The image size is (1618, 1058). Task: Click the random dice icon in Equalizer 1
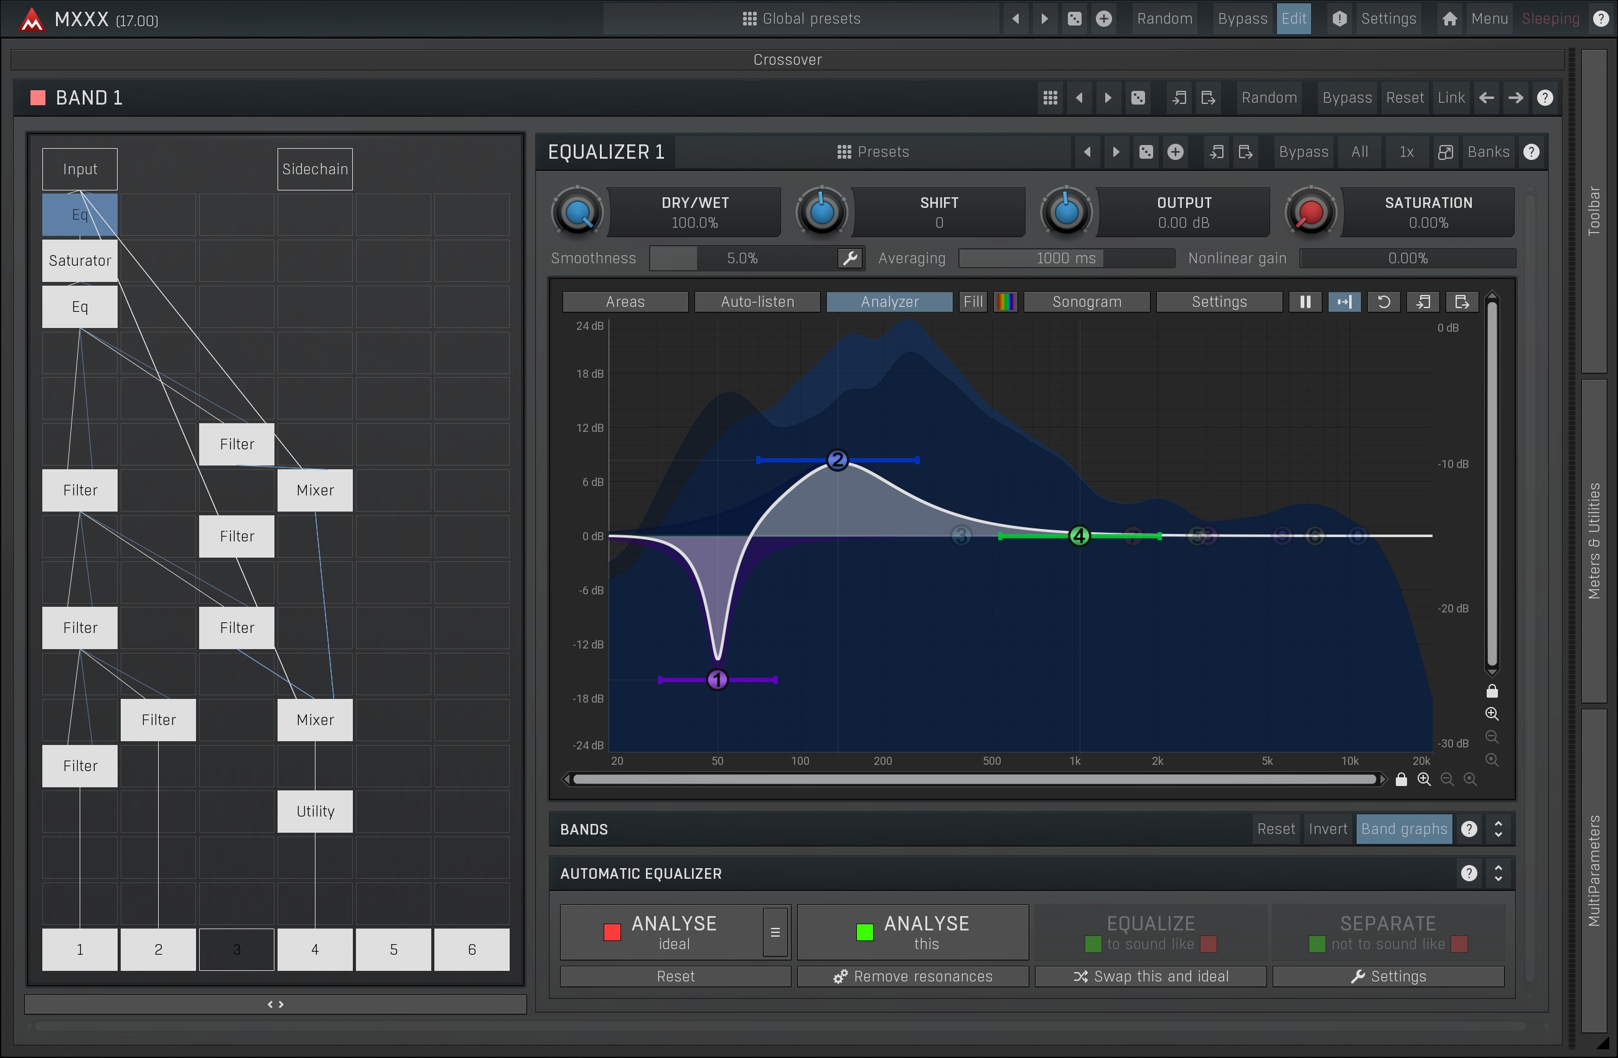point(1146,152)
